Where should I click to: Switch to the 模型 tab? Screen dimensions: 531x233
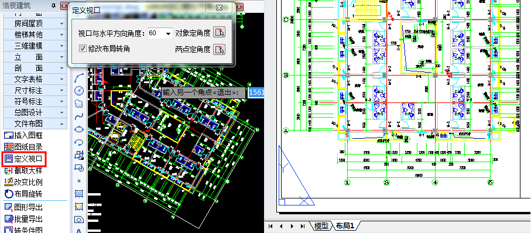pyautogui.click(x=321, y=226)
